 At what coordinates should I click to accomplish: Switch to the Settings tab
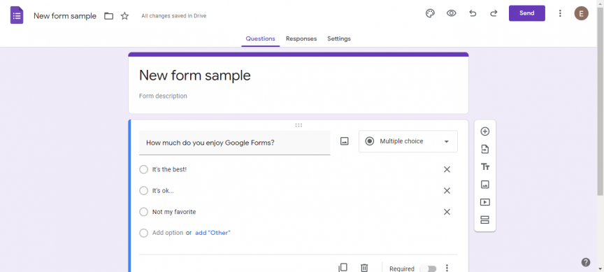[x=339, y=38]
